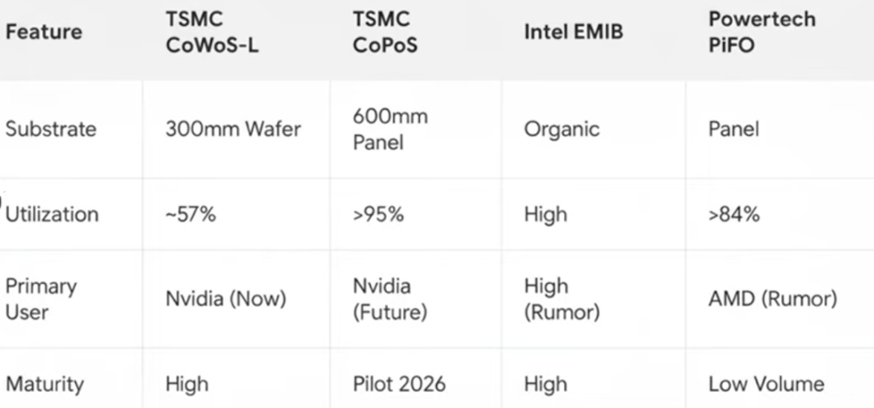
Task: Click the TSMC CoPoS column header
Action: 385,32
